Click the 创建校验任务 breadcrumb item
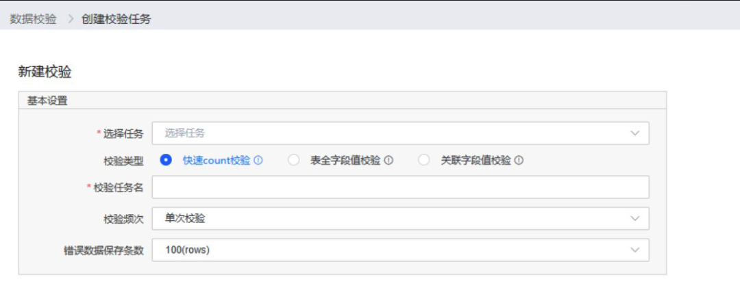 pos(116,19)
